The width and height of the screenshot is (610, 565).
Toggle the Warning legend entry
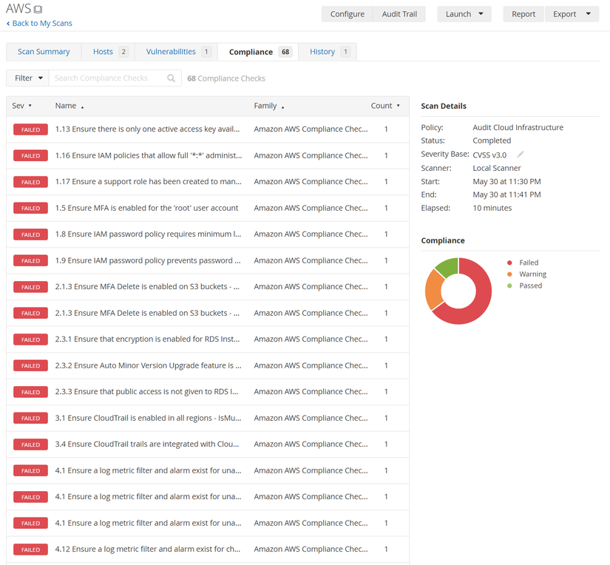click(x=526, y=274)
